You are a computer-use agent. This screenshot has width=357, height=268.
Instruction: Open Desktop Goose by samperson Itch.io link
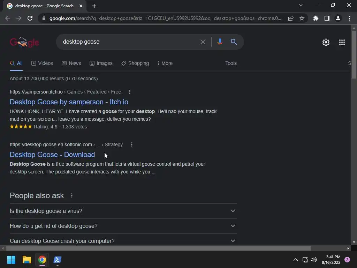coord(69,102)
